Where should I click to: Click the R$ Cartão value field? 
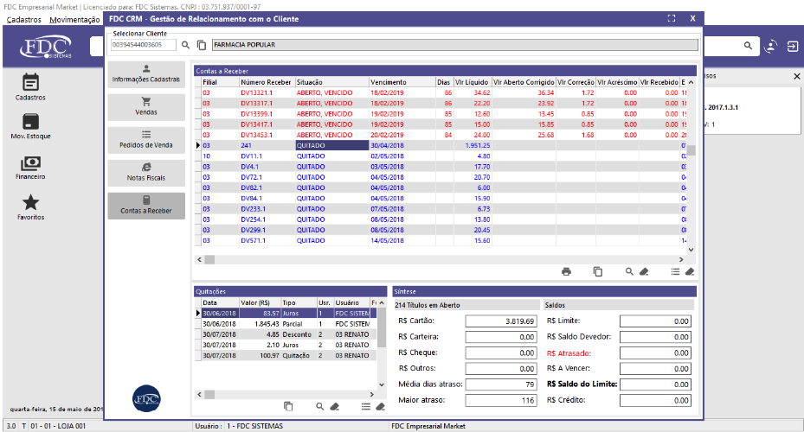pyautogui.click(x=501, y=321)
